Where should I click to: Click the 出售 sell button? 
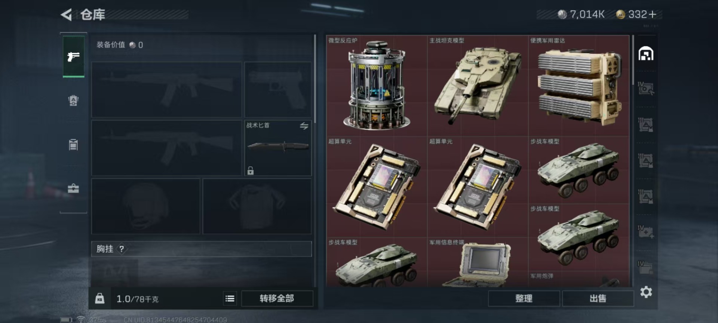(598, 298)
